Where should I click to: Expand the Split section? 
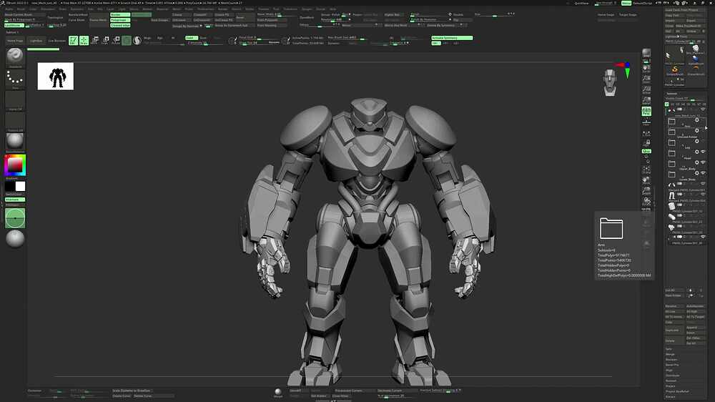point(669,349)
